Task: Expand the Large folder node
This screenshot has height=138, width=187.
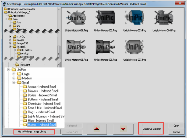Action: coord(14,74)
